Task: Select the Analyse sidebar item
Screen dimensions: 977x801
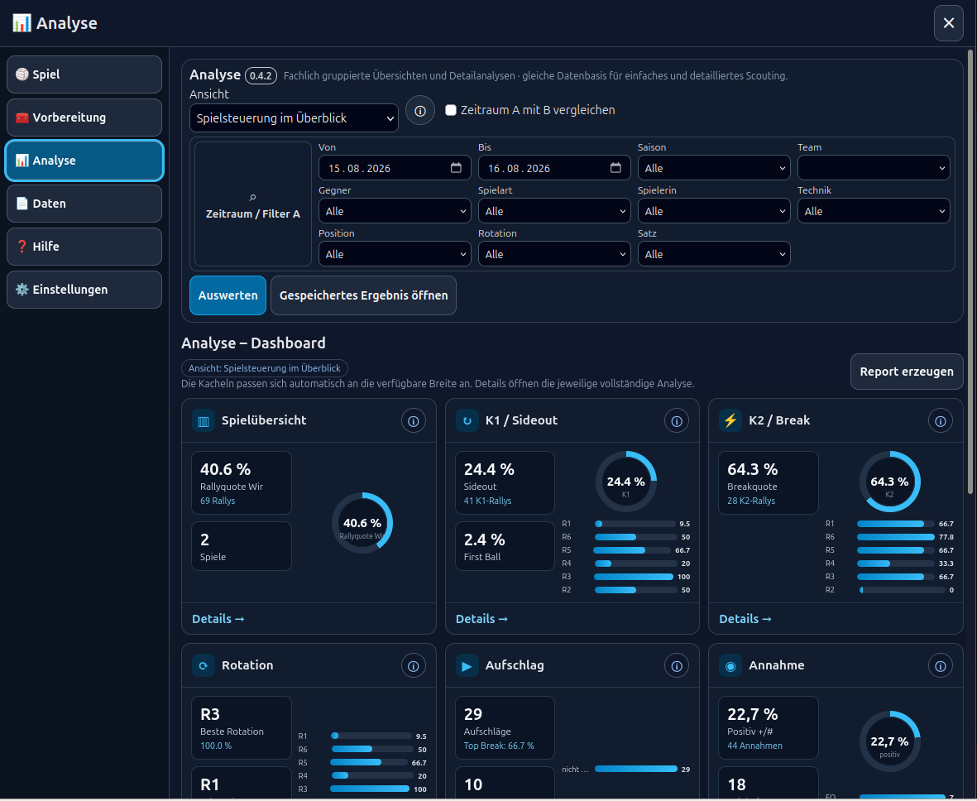Action: tap(84, 161)
